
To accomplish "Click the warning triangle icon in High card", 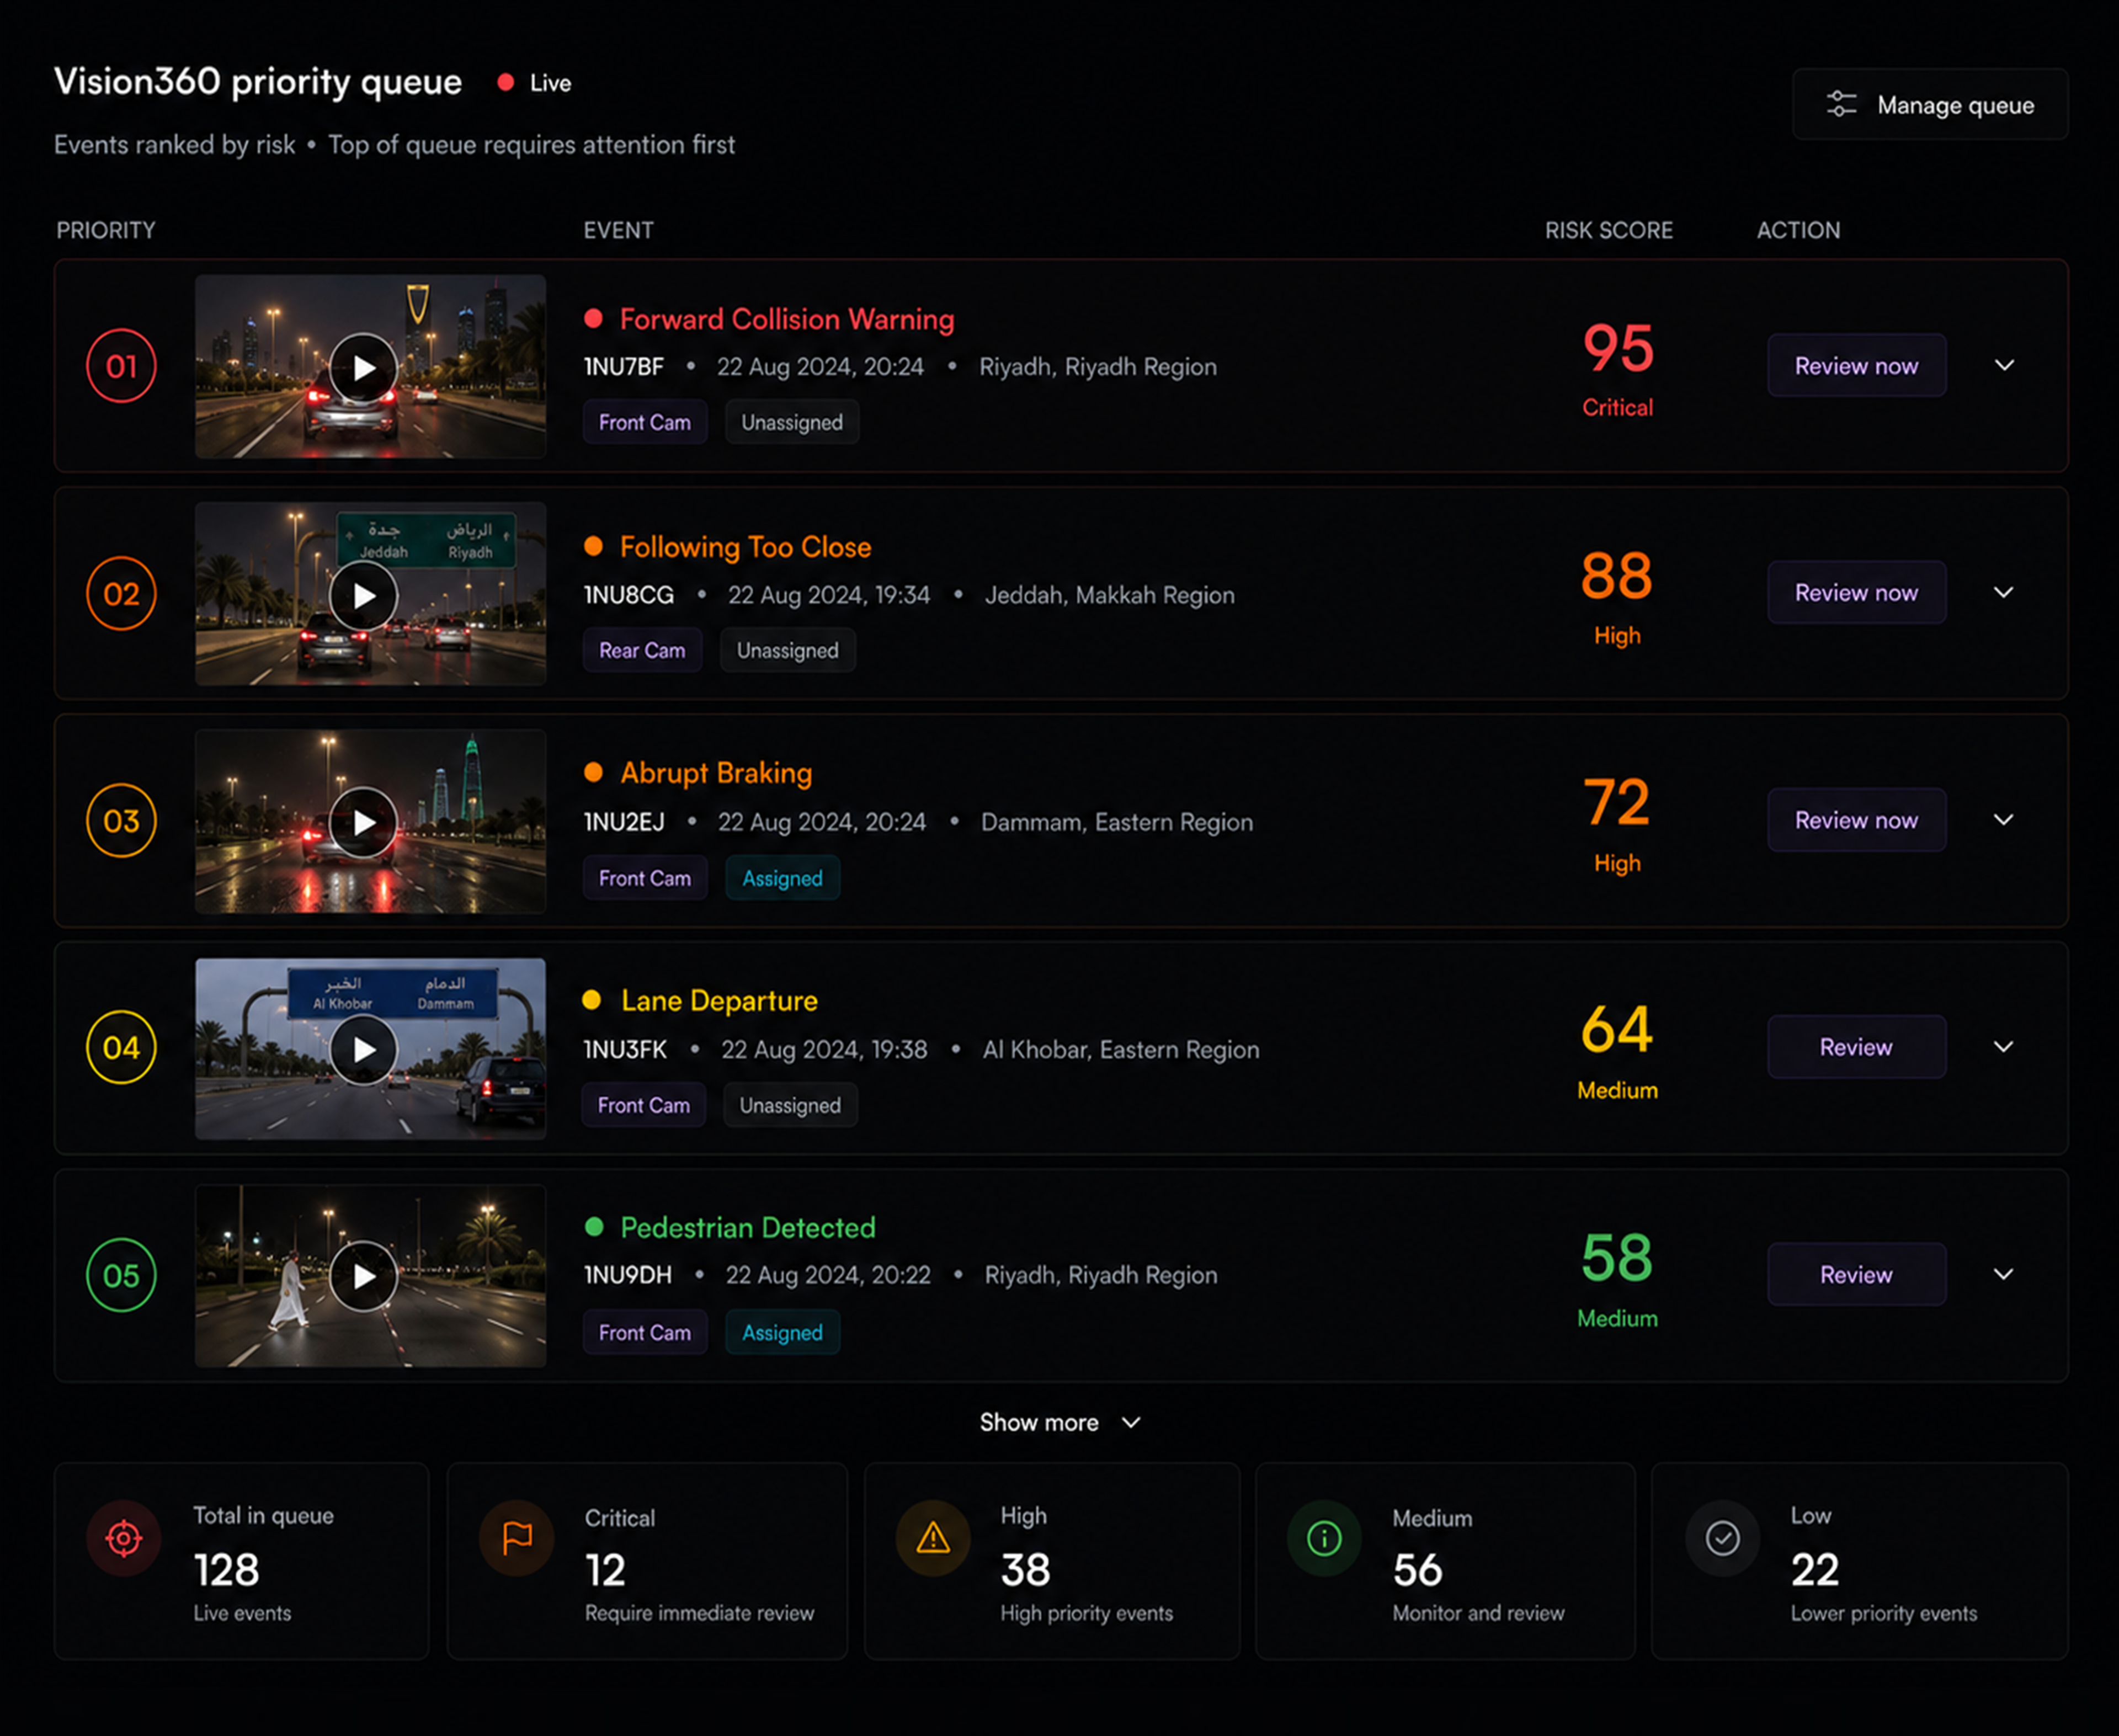I will click(933, 1538).
